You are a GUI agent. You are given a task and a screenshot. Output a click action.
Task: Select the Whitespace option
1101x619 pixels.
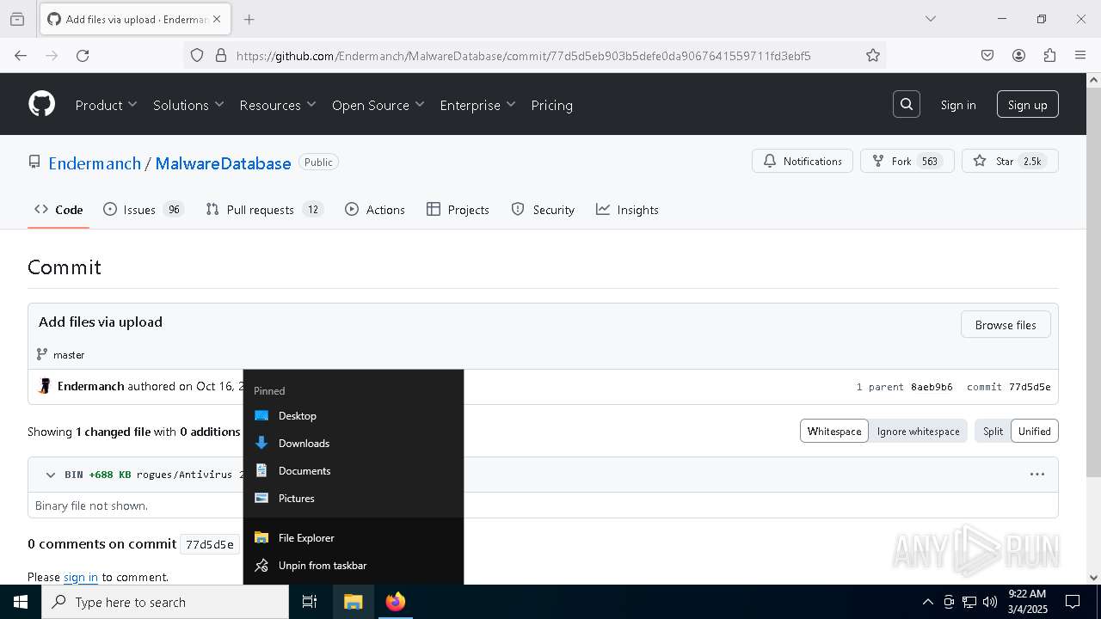coord(834,431)
